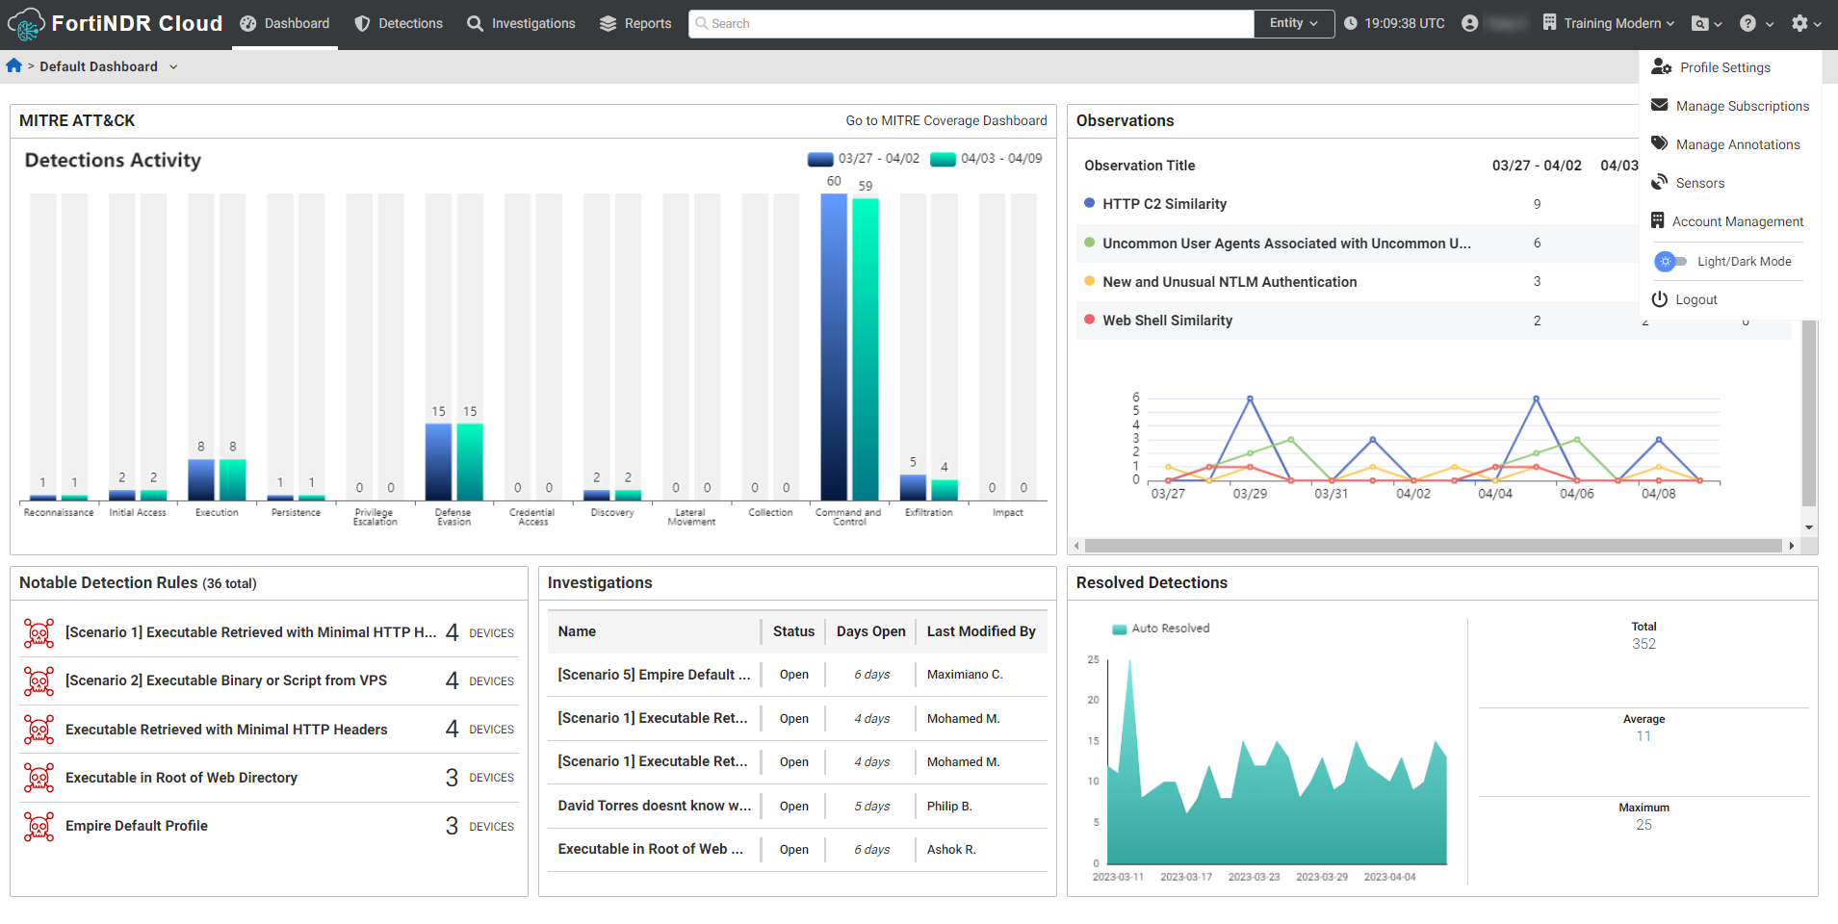This screenshot has height=924, width=1838.
Task: Select Manage Subscriptions from the menu
Action: point(1742,106)
